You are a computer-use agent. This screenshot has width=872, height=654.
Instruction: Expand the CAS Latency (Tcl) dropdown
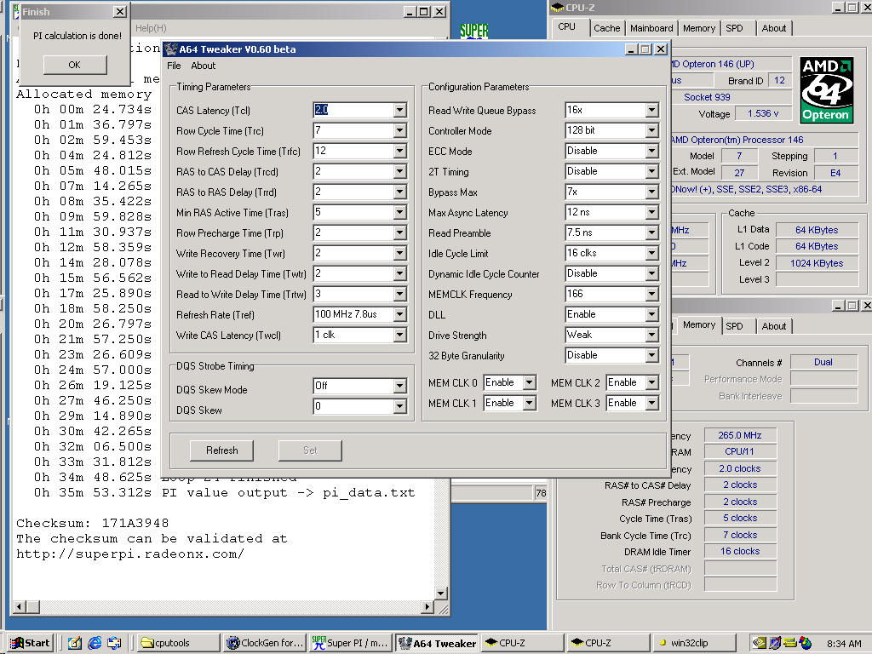tap(400, 110)
